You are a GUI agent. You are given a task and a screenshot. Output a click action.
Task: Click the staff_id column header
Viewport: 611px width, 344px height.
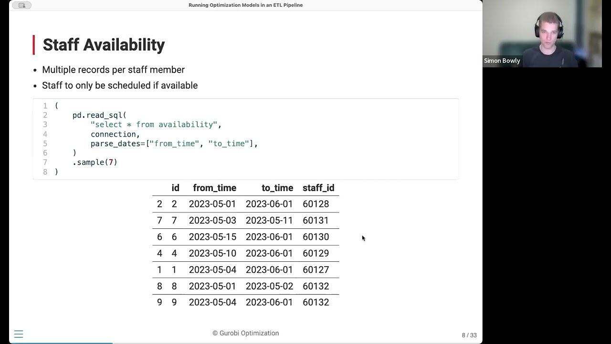click(318, 188)
